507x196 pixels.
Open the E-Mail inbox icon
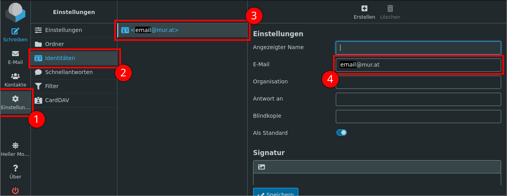pyautogui.click(x=15, y=54)
